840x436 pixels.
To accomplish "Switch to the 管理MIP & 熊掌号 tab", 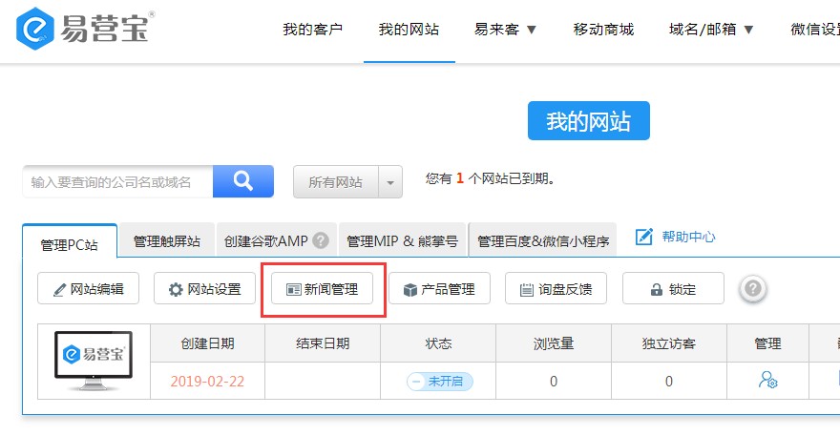I will (401, 241).
